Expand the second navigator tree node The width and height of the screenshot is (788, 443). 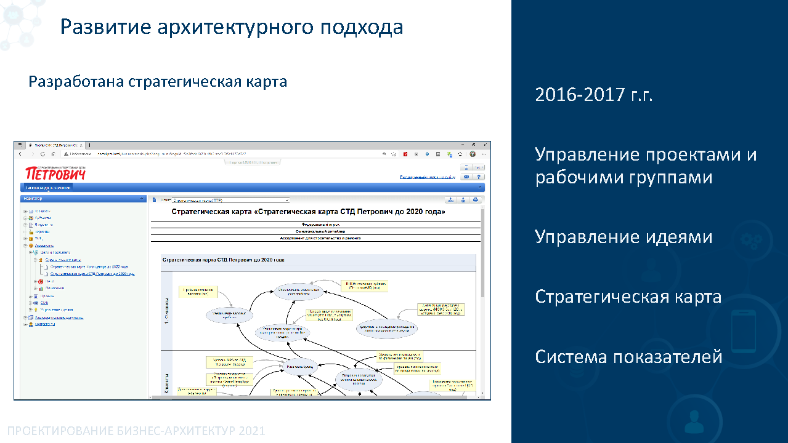pos(25,218)
